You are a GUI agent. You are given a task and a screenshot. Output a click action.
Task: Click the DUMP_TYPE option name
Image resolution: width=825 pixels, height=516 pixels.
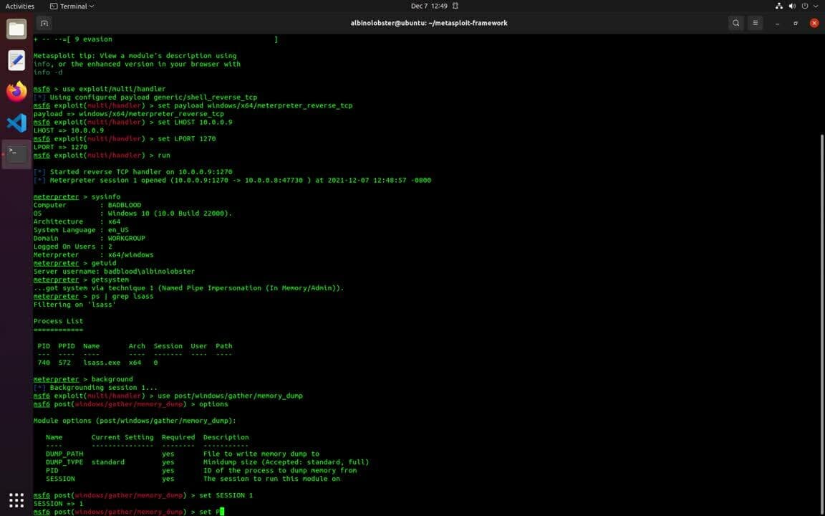tap(64, 462)
